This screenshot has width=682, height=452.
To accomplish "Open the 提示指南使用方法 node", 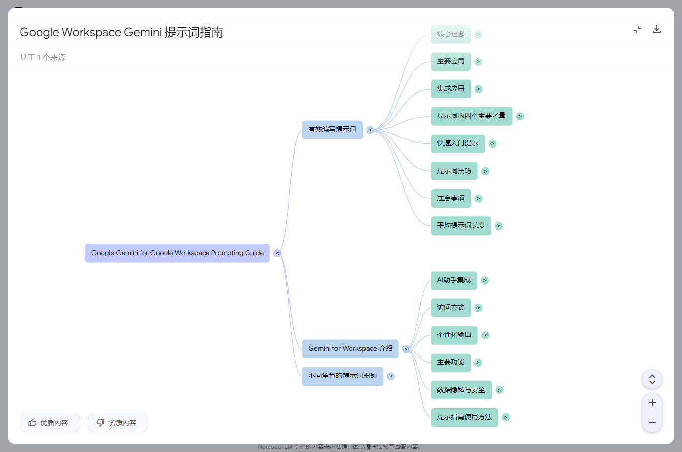I will (x=465, y=417).
